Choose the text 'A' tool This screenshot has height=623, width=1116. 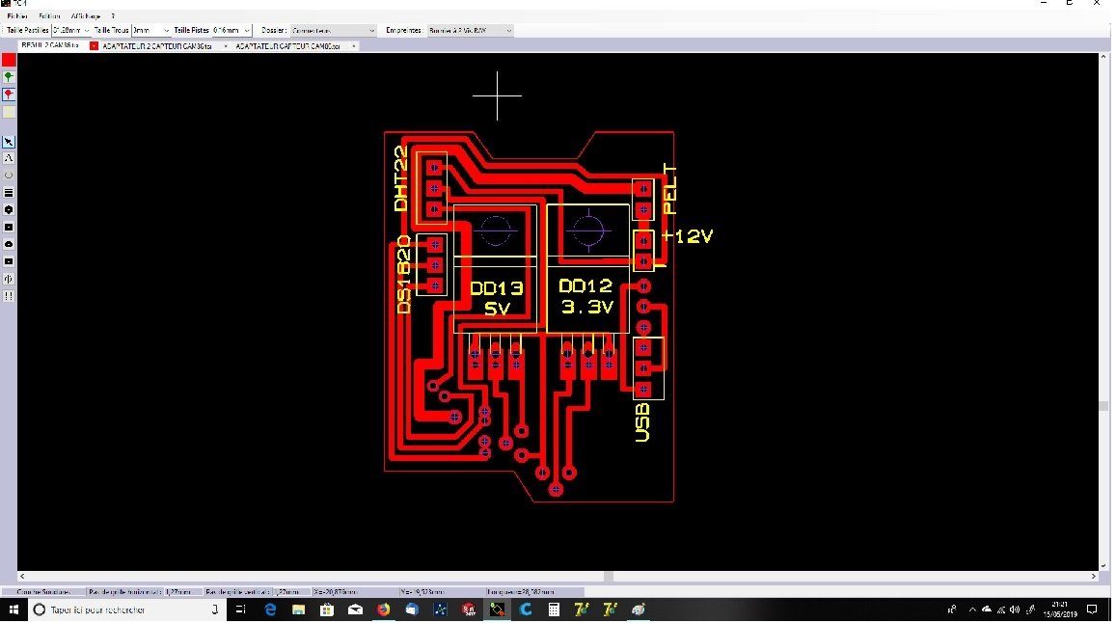(x=9, y=158)
